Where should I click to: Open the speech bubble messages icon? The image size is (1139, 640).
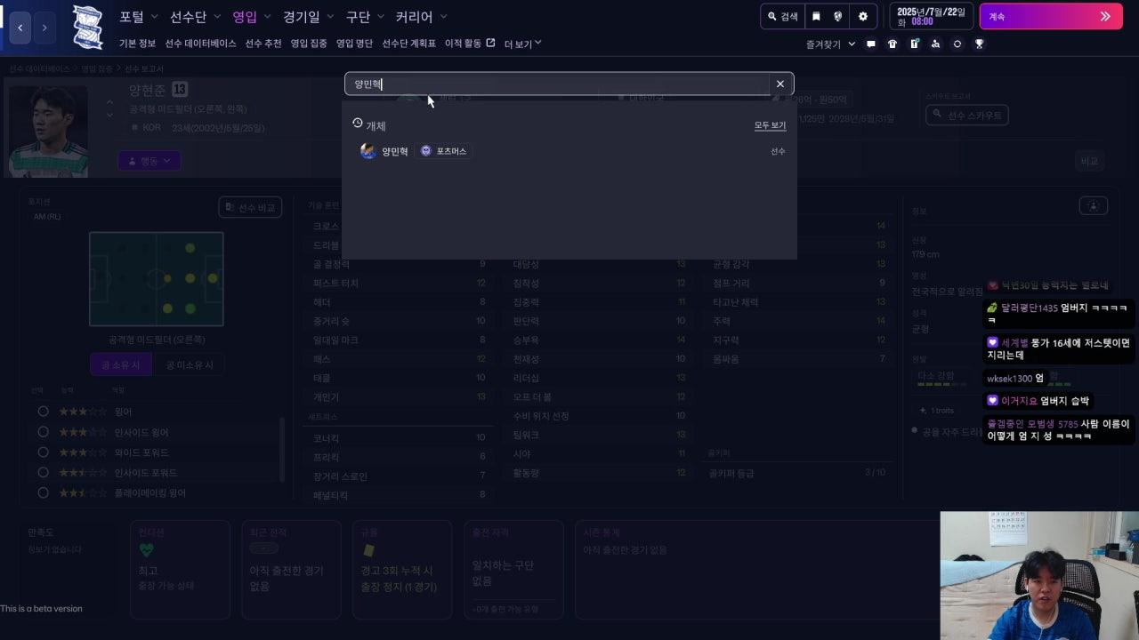click(871, 44)
